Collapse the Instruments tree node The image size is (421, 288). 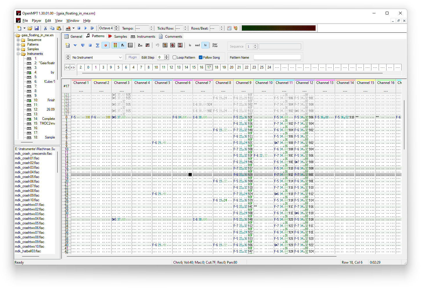point(18,54)
